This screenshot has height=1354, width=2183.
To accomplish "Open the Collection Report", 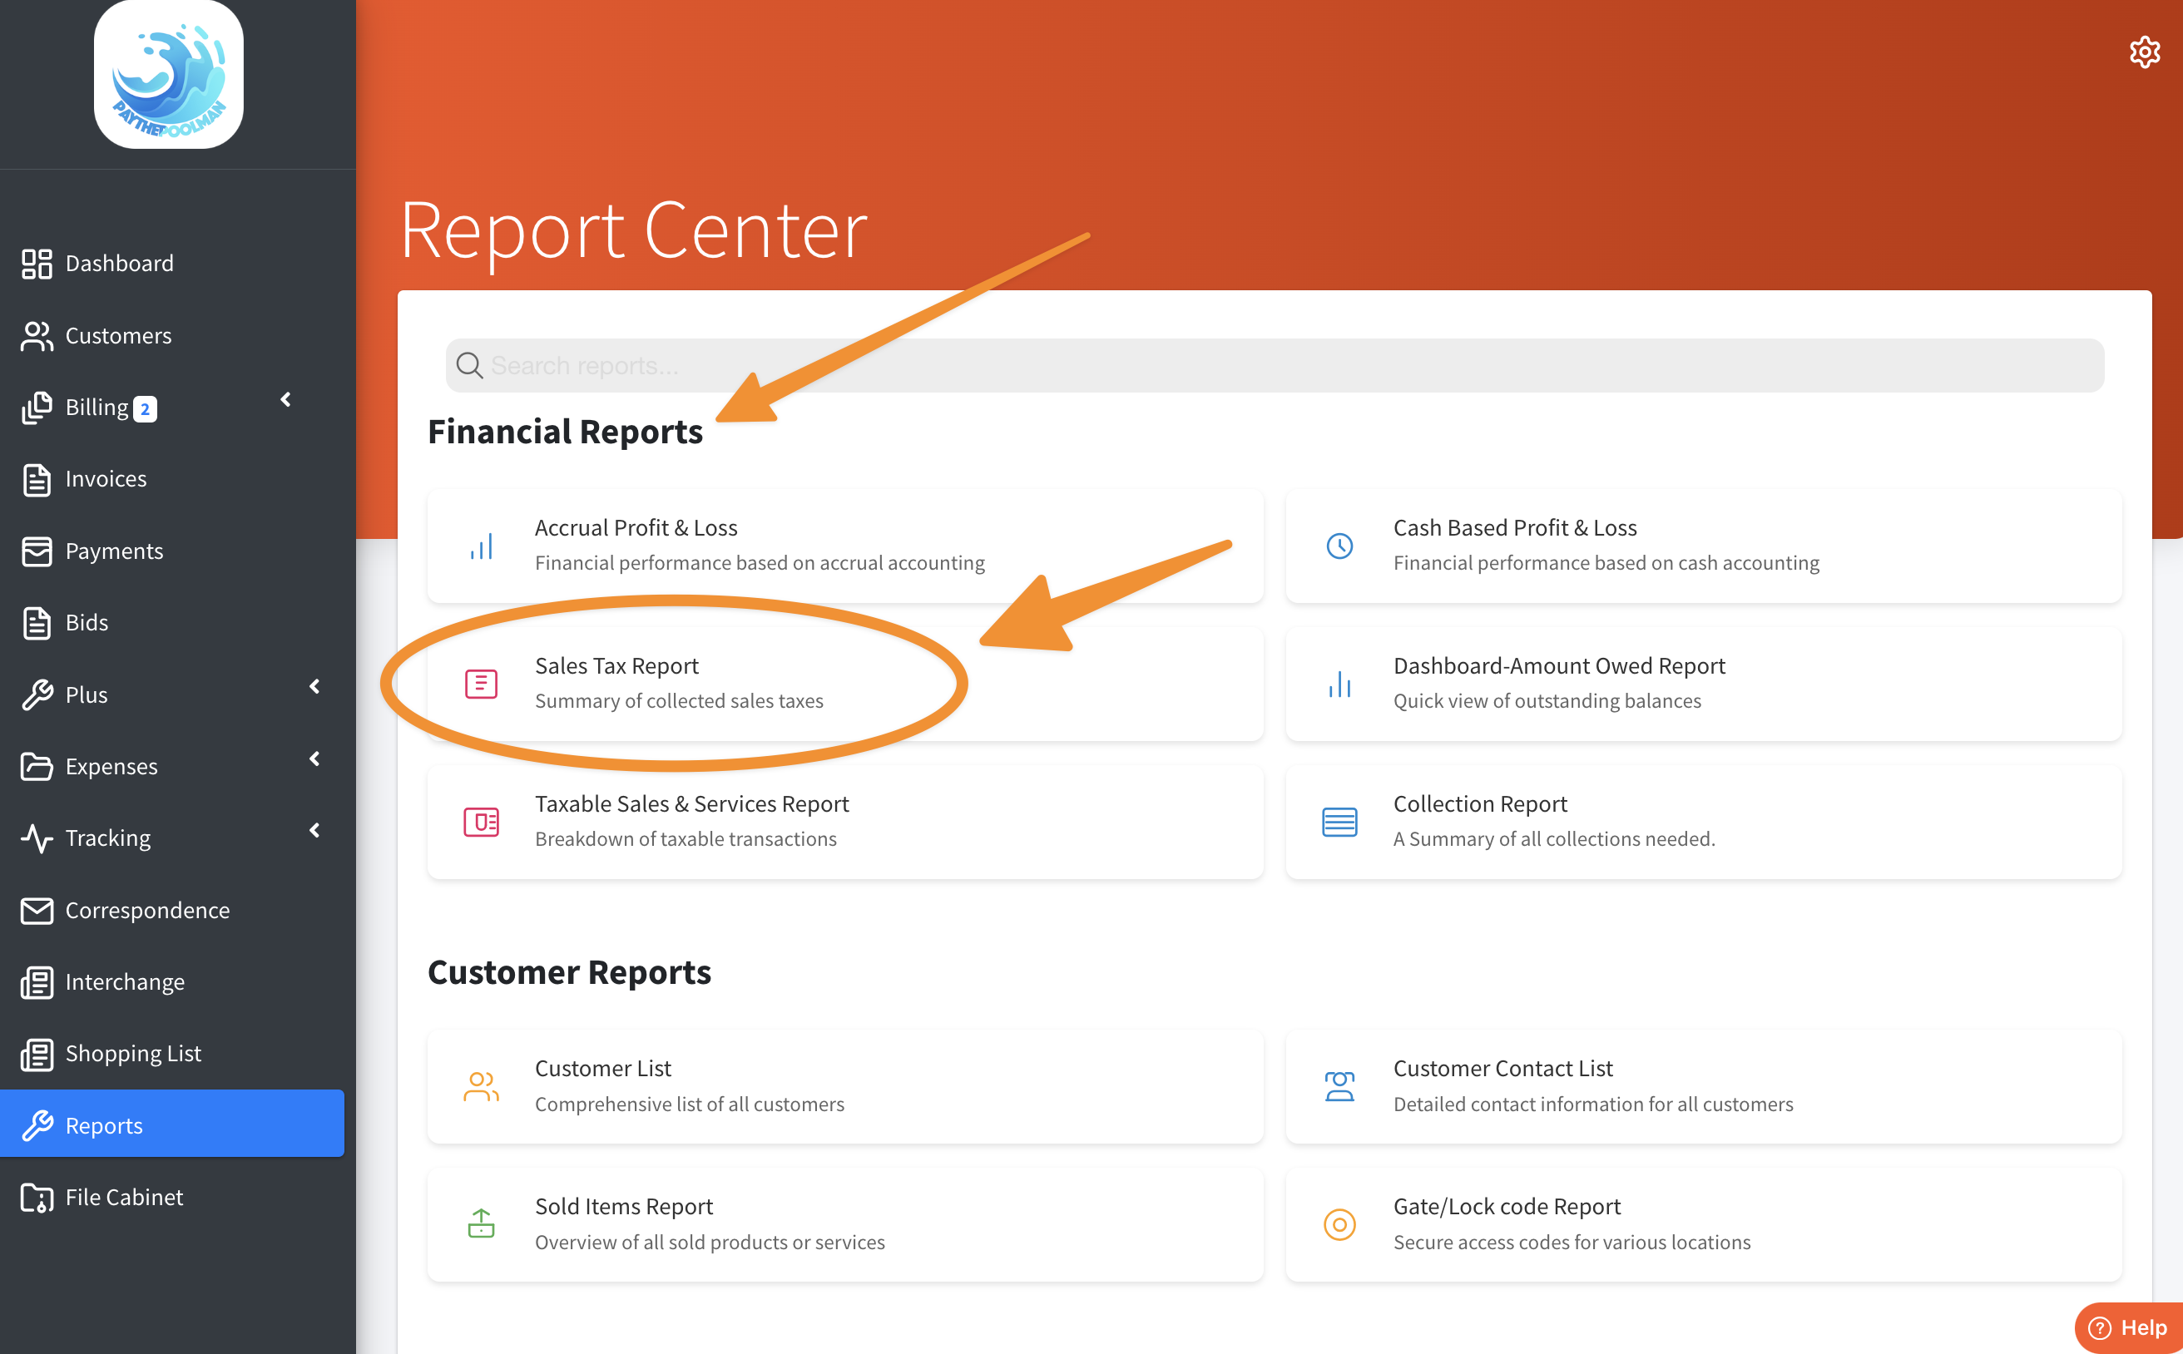I will click(x=1703, y=822).
